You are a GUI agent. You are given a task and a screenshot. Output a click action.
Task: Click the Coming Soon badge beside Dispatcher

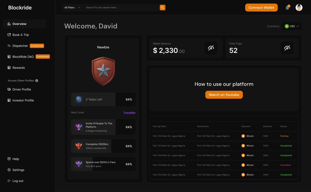coord(37,46)
